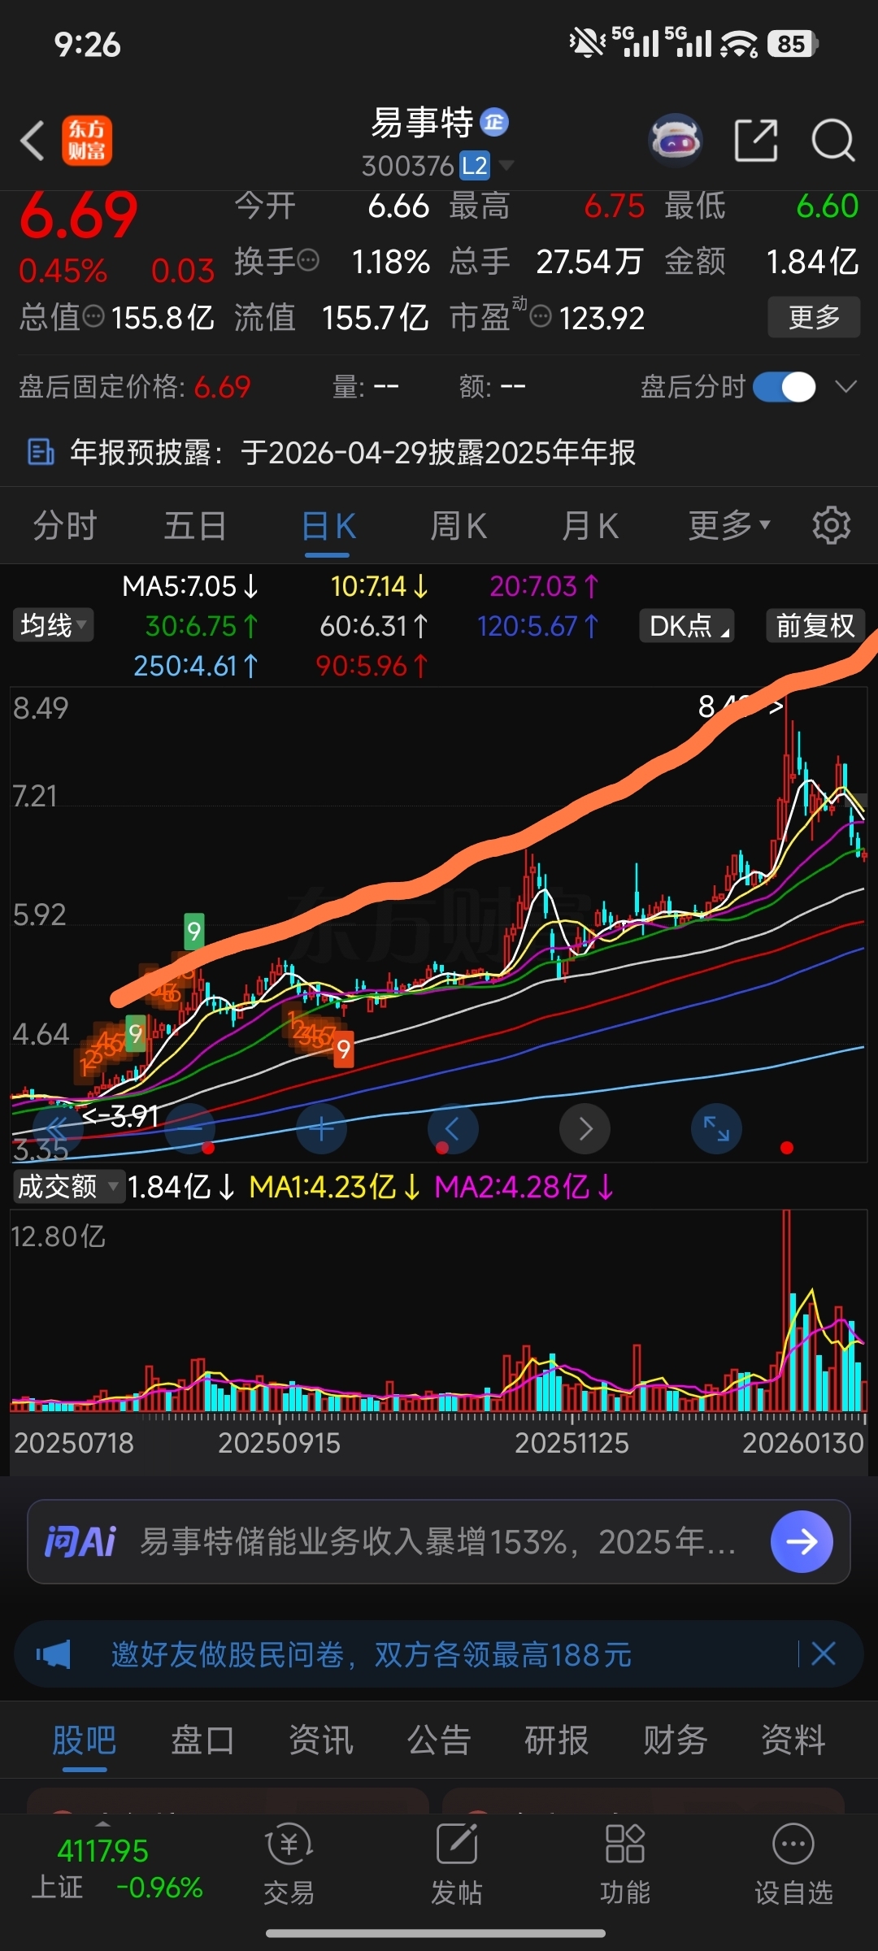The image size is (878, 1951).
Task: Switch to 五日 chart tab
Action: (x=195, y=525)
